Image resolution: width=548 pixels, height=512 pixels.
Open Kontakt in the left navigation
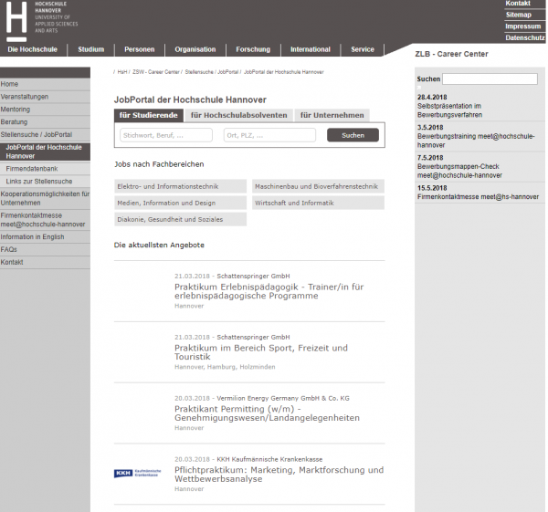(45, 262)
